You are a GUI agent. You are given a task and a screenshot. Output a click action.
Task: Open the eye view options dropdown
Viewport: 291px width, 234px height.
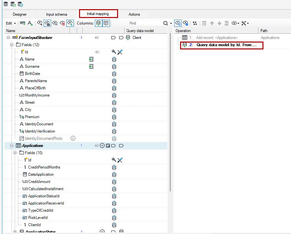coord(235,23)
